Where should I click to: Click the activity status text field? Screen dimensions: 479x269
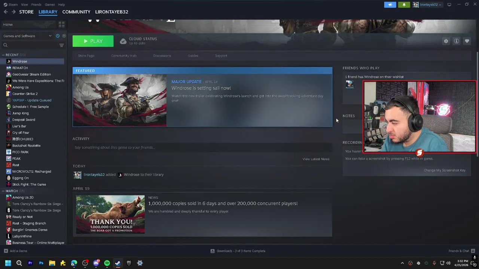202,148
